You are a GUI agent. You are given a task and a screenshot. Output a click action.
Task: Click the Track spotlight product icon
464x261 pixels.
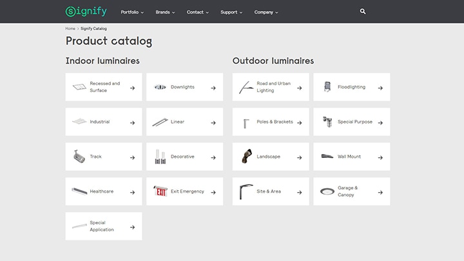tap(79, 157)
